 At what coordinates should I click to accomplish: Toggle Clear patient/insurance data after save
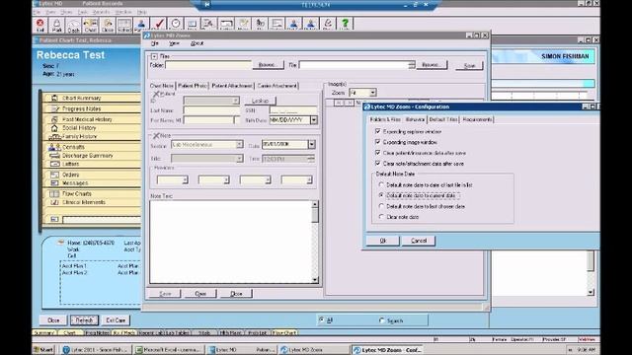[x=377, y=153]
